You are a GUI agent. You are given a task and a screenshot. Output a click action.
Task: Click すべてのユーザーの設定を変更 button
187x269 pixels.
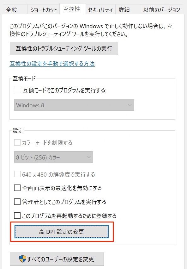click(x=57, y=259)
